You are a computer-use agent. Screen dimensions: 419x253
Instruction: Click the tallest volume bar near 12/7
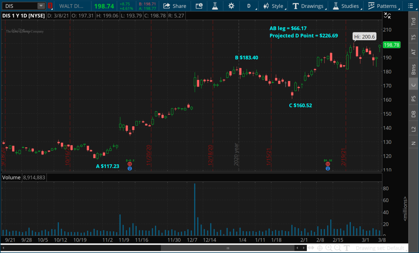click(x=194, y=209)
